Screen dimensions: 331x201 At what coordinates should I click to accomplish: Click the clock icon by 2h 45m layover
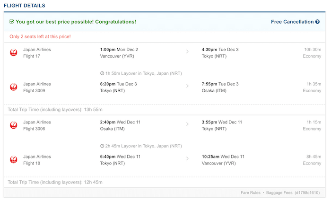coord(102,146)
